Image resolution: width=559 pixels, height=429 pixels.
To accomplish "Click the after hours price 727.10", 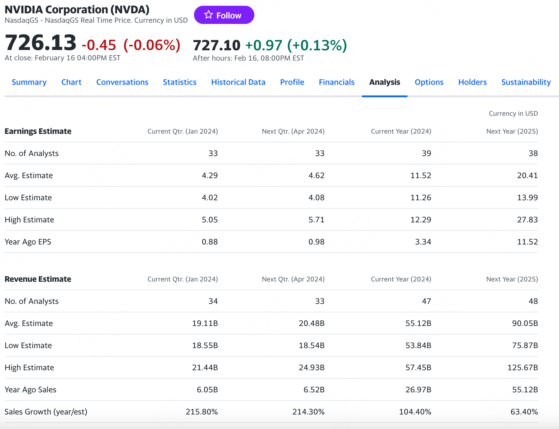I will pyautogui.click(x=216, y=45).
